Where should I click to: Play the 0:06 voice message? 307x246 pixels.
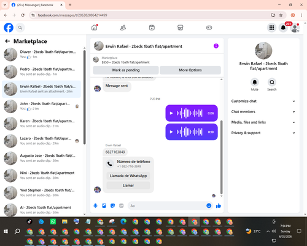pyautogui.click(x=171, y=113)
